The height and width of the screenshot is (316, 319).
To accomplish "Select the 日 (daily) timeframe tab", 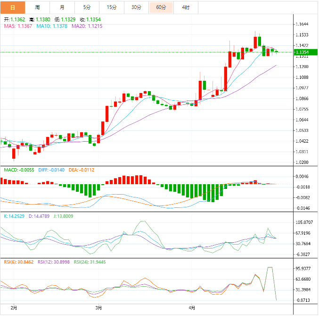I will pos(12,7).
